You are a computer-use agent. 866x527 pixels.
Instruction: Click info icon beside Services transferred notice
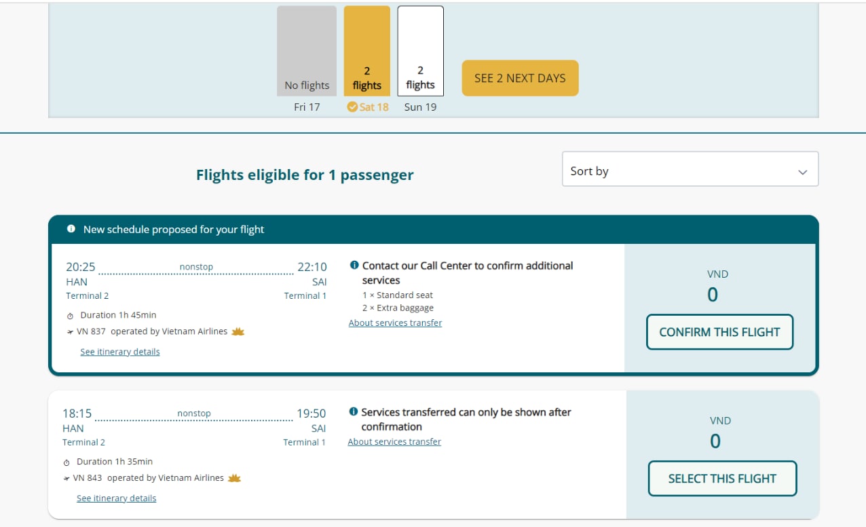(x=353, y=412)
